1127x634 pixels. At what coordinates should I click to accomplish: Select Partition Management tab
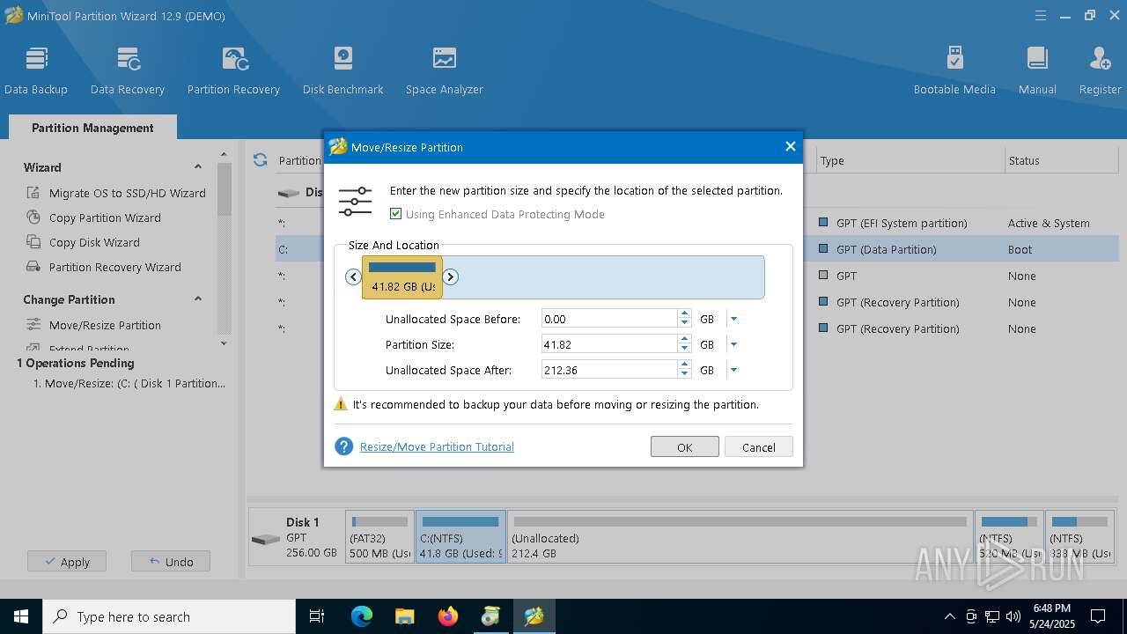pyautogui.click(x=92, y=128)
